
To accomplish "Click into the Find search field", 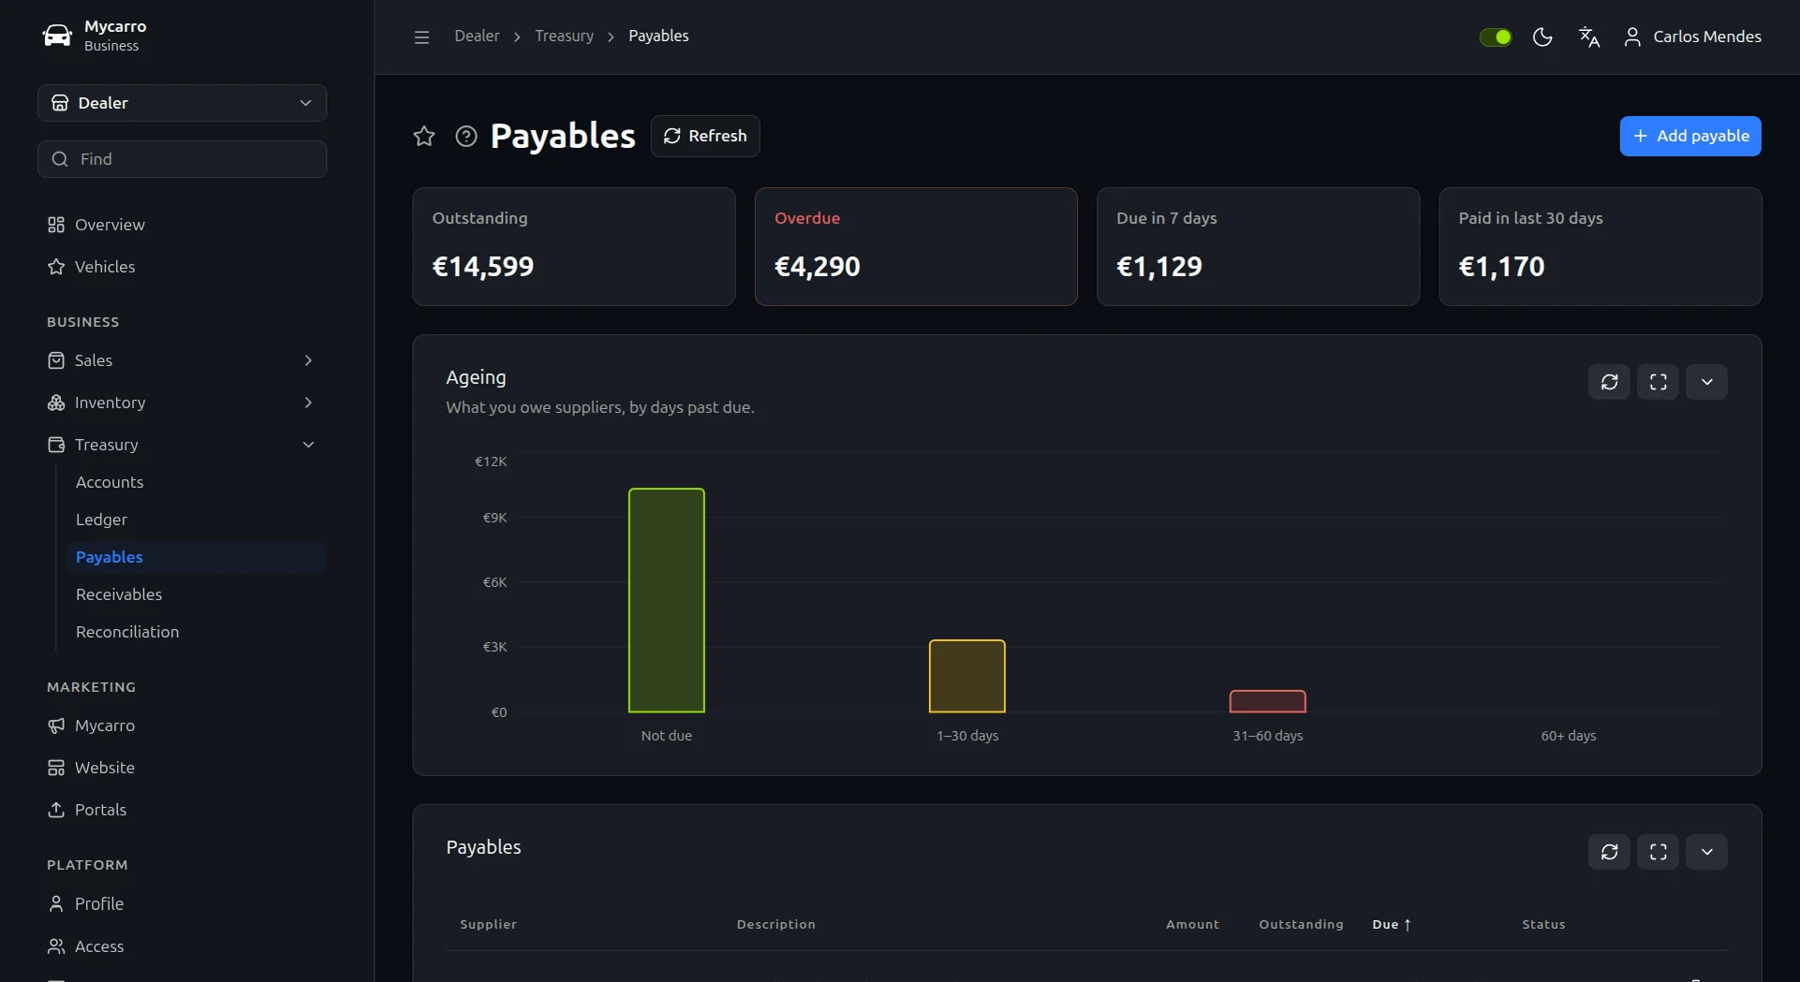I will pyautogui.click(x=183, y=159).
